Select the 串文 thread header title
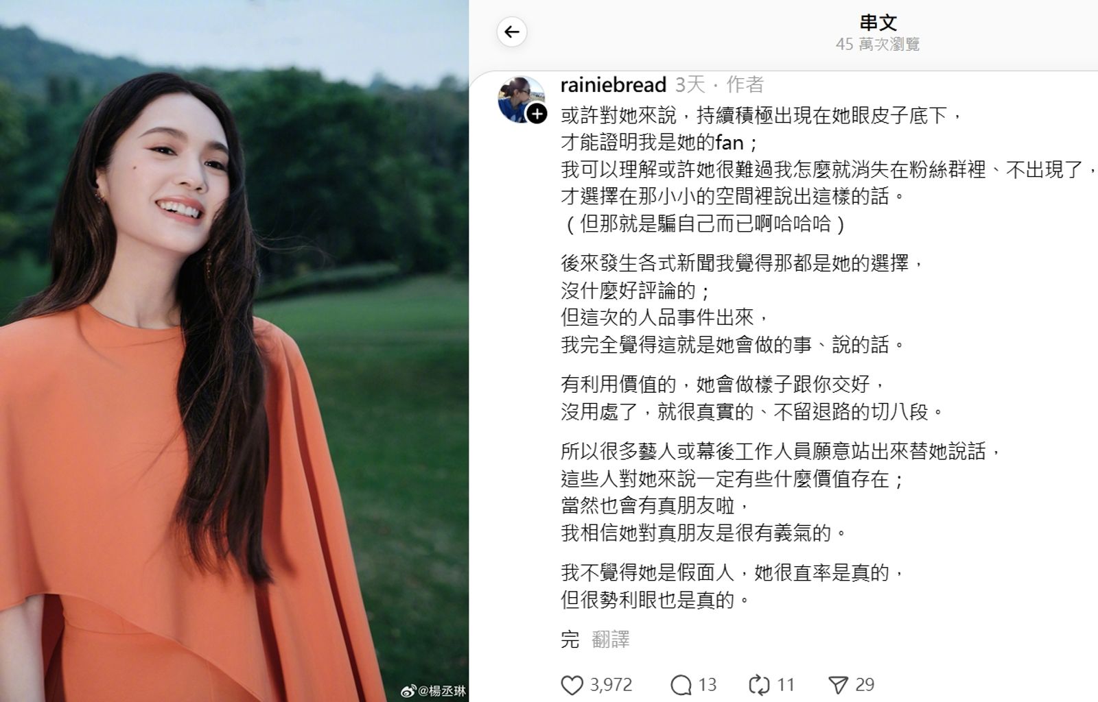Image resolution: width=1098 pixels, height=702 pixels. click(x=878, y=23)
